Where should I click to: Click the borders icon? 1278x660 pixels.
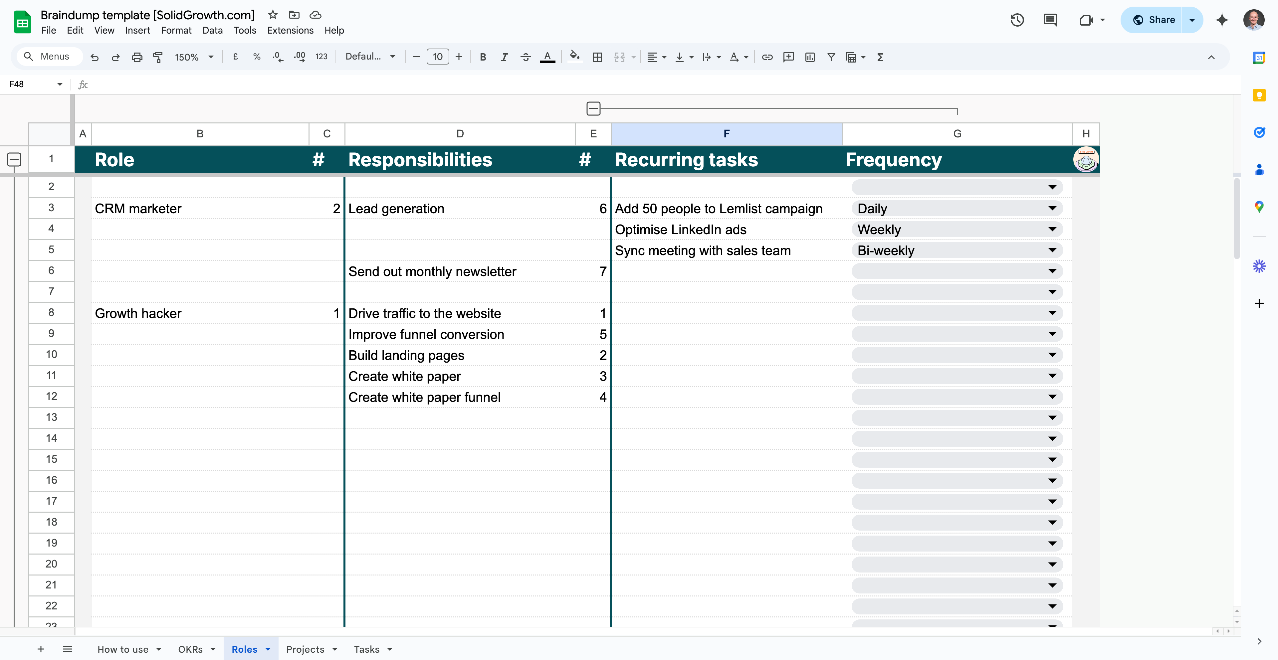[x=597, y=57]
